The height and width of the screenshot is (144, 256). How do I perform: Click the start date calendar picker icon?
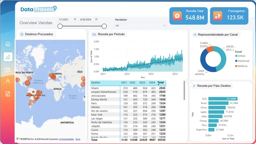(75, 19)
